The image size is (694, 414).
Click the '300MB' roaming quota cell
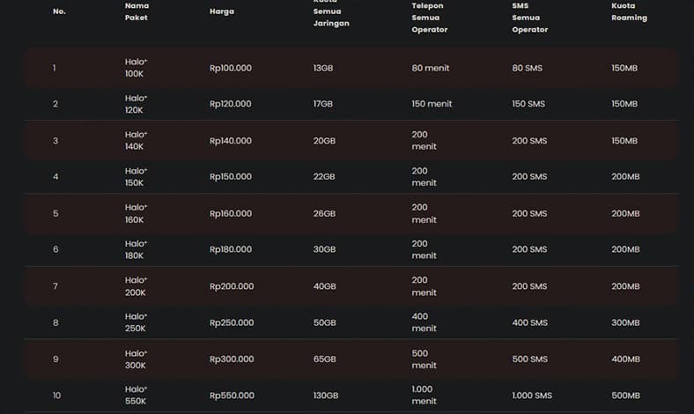point(626,322)
